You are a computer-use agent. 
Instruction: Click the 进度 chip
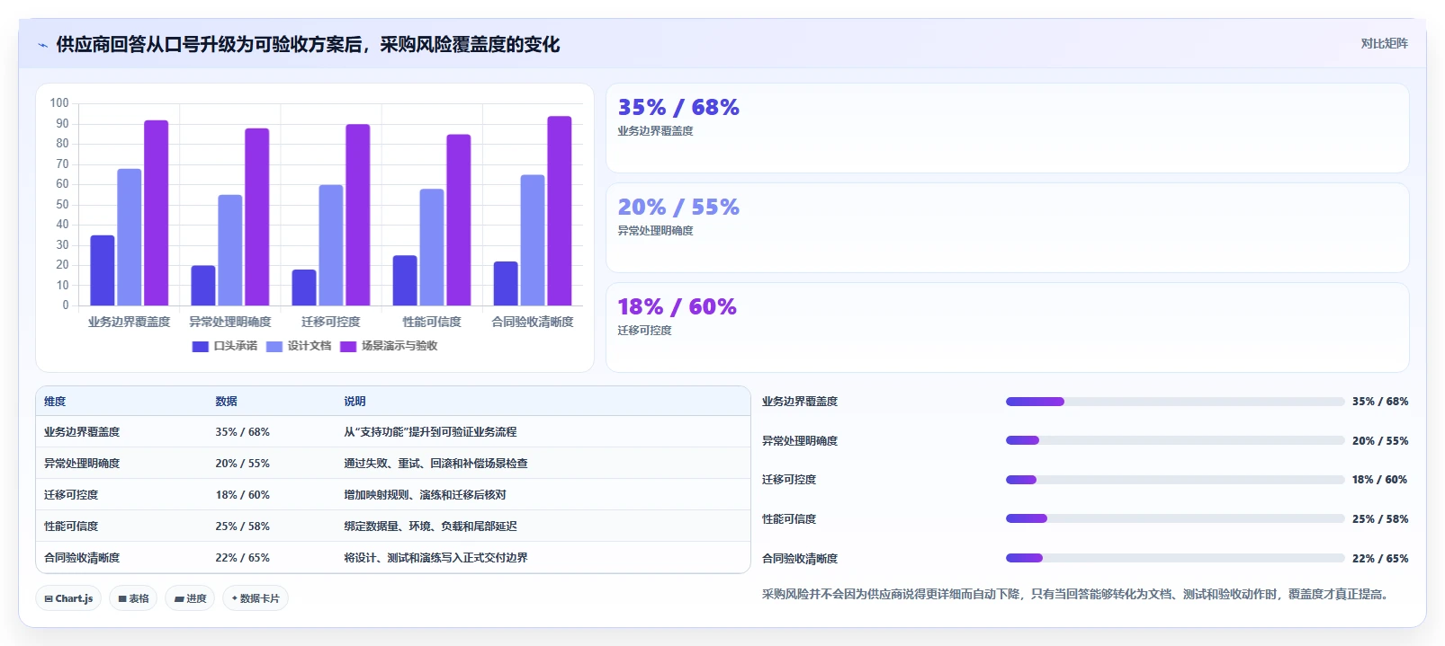coord(190,598)
